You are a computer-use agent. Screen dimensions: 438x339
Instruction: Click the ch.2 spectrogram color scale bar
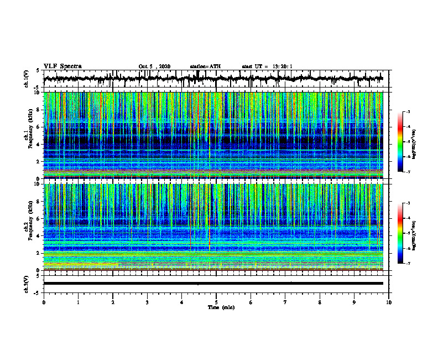point(400,233)
